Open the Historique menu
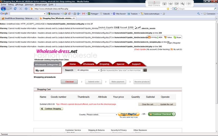The image size is (218, 136). pyautogui.click(x=29, y=5)
